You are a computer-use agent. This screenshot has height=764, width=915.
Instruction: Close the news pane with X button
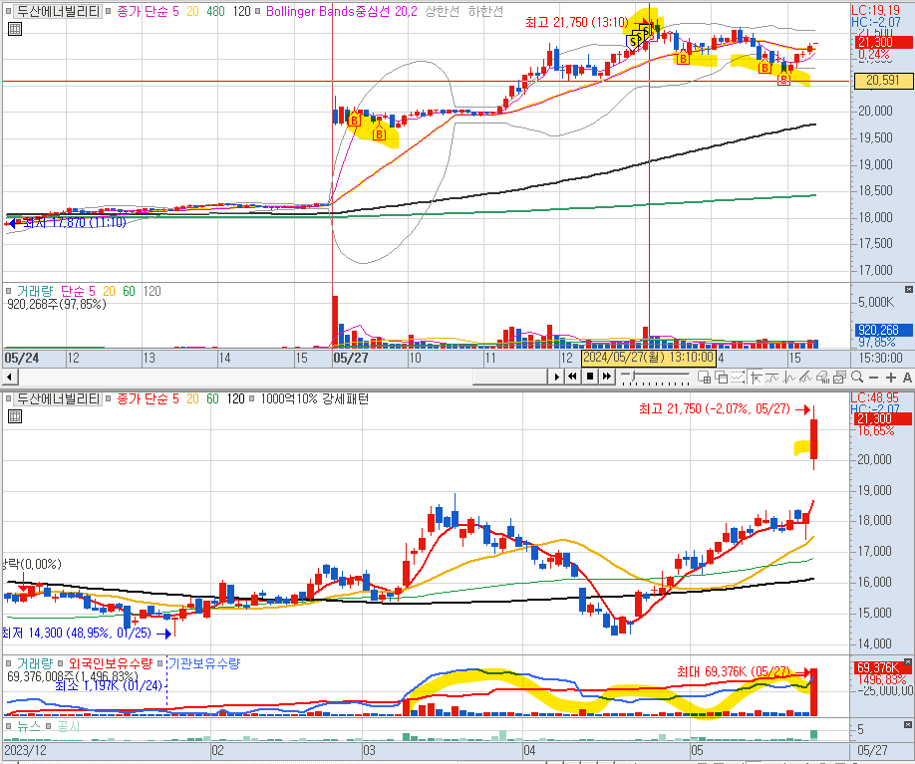[908, 724]
